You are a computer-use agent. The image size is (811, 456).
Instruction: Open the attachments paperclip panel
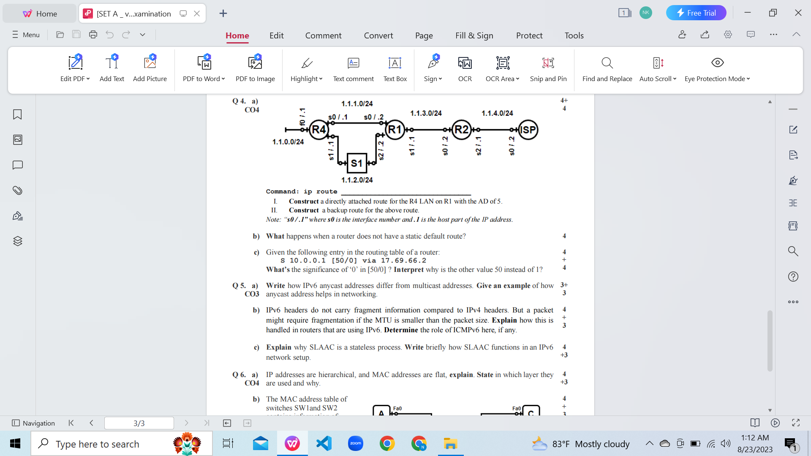(x=17, y=190)
